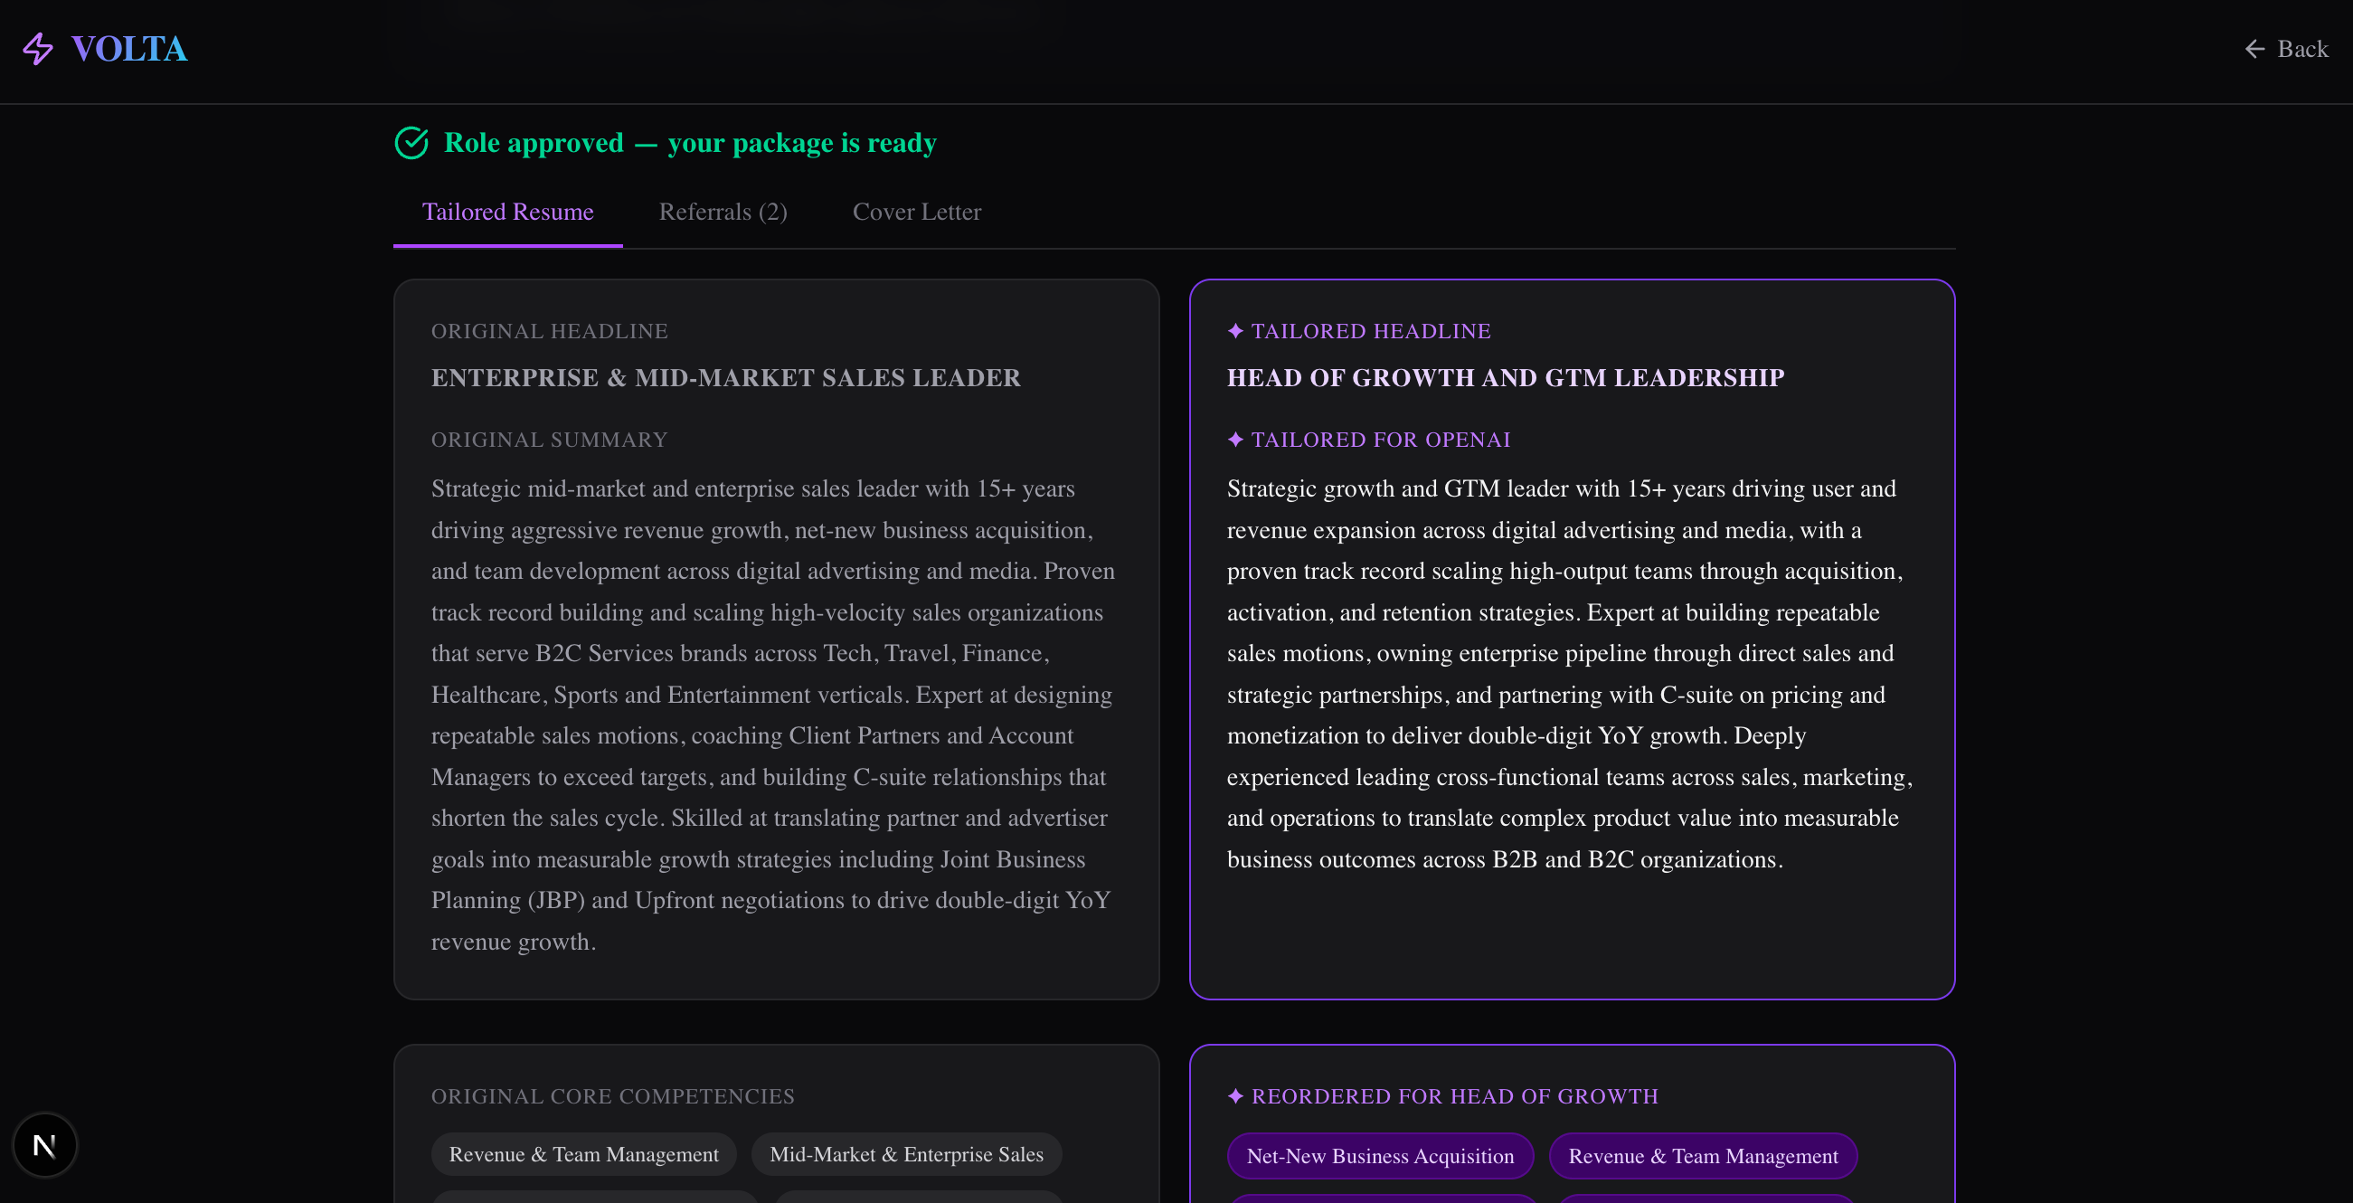Click the VOLTA brand name
Screen dimensions: 2353x1203
point(128,50)
